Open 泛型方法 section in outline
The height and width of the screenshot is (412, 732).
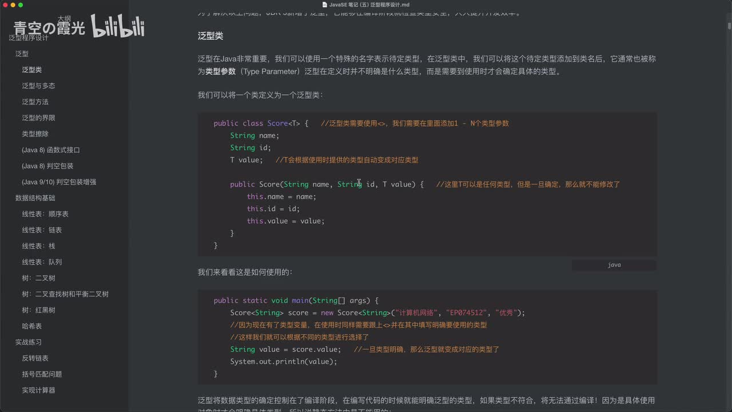35,102
